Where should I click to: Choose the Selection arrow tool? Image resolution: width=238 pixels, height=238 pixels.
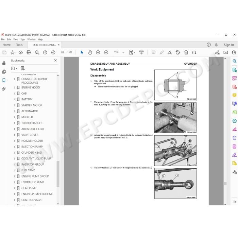pos(82,52)
